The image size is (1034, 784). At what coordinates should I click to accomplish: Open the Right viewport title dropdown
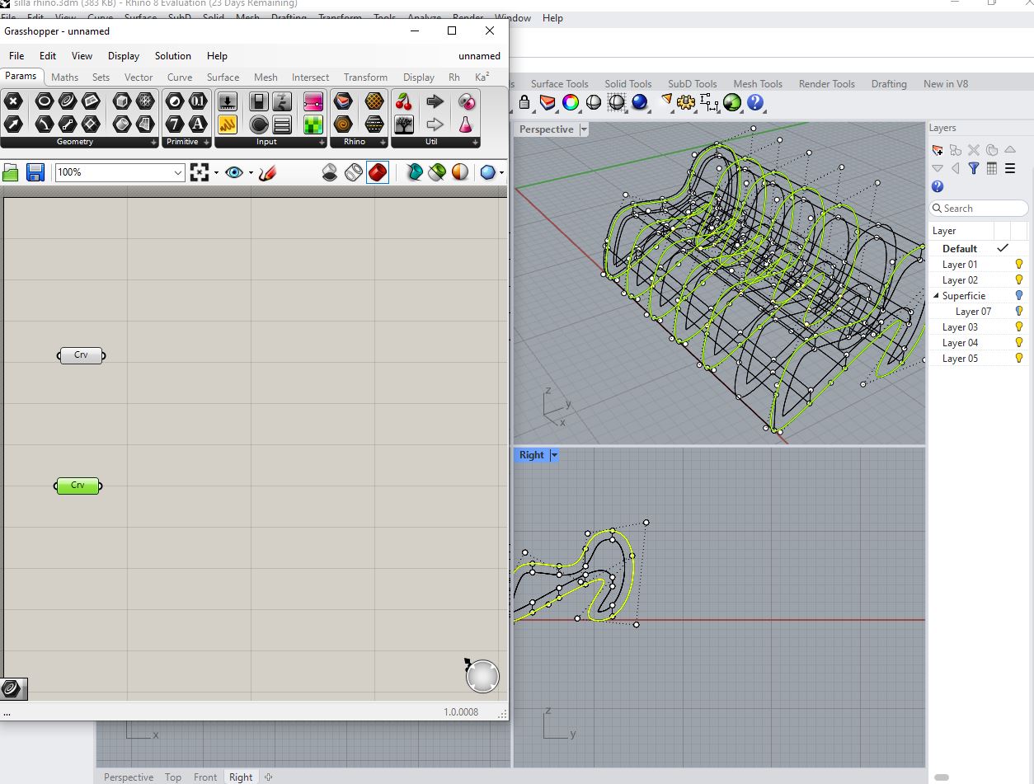click(553, 454)
